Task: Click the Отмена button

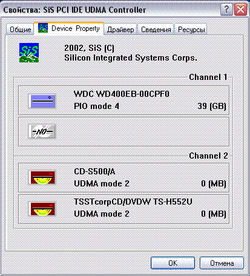Action: 222,263
